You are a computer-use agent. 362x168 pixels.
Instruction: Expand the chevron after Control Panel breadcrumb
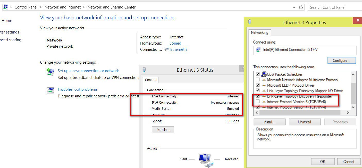41,7
